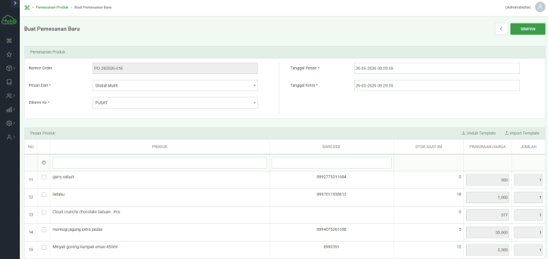The image size is (548, 259).
Task: Click price field 2,500 for Minyak goreng
Action: pyautogui.click(x=487, y=250)
